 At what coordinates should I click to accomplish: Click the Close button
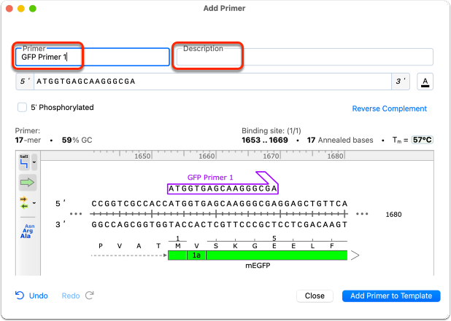tap(315, 296)
